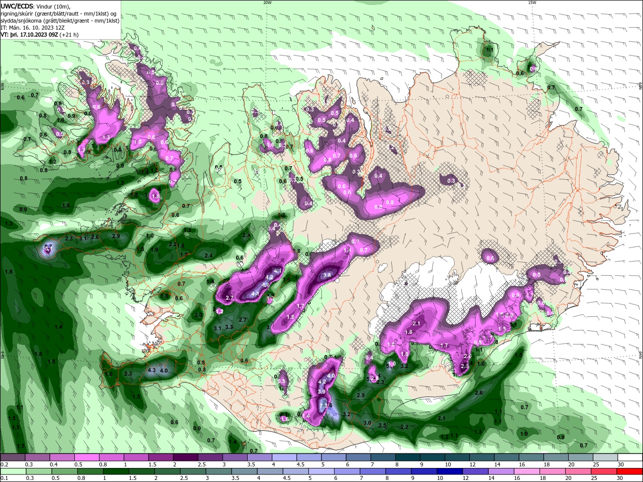This screenshot has height=482, width=643.
Task: Click the 3.3 rainfall value on the map
Action: click(229, 327)
